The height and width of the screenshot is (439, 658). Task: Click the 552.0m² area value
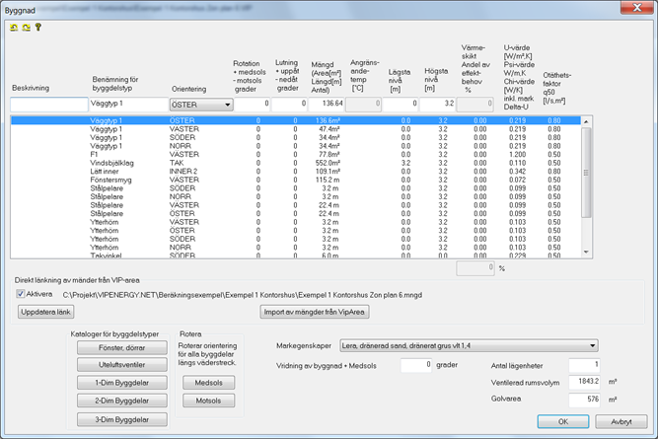coord(329,163)
